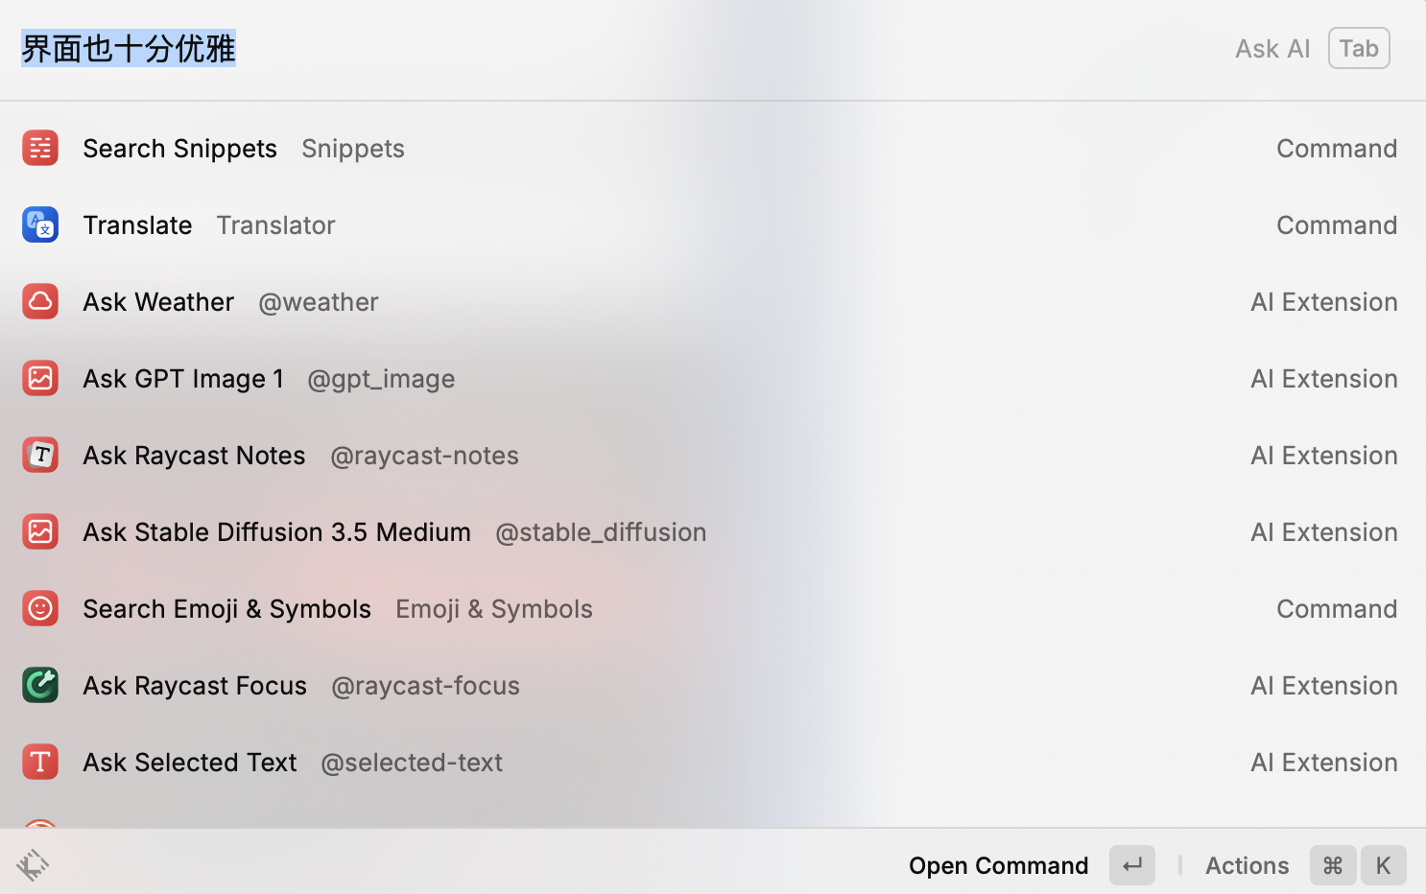The height and width of the screenshot is (894, 1426).
Task: Click Open Command action
Action: (998, 865)
